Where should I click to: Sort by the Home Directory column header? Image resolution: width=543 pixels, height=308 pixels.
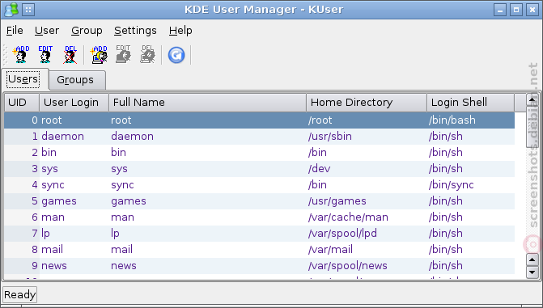367,103
